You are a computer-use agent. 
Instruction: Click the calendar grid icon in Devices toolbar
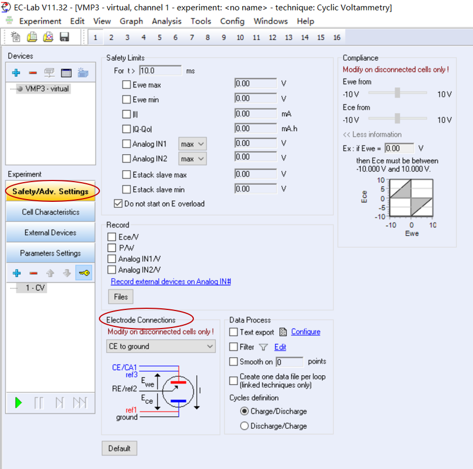point(66,73)
